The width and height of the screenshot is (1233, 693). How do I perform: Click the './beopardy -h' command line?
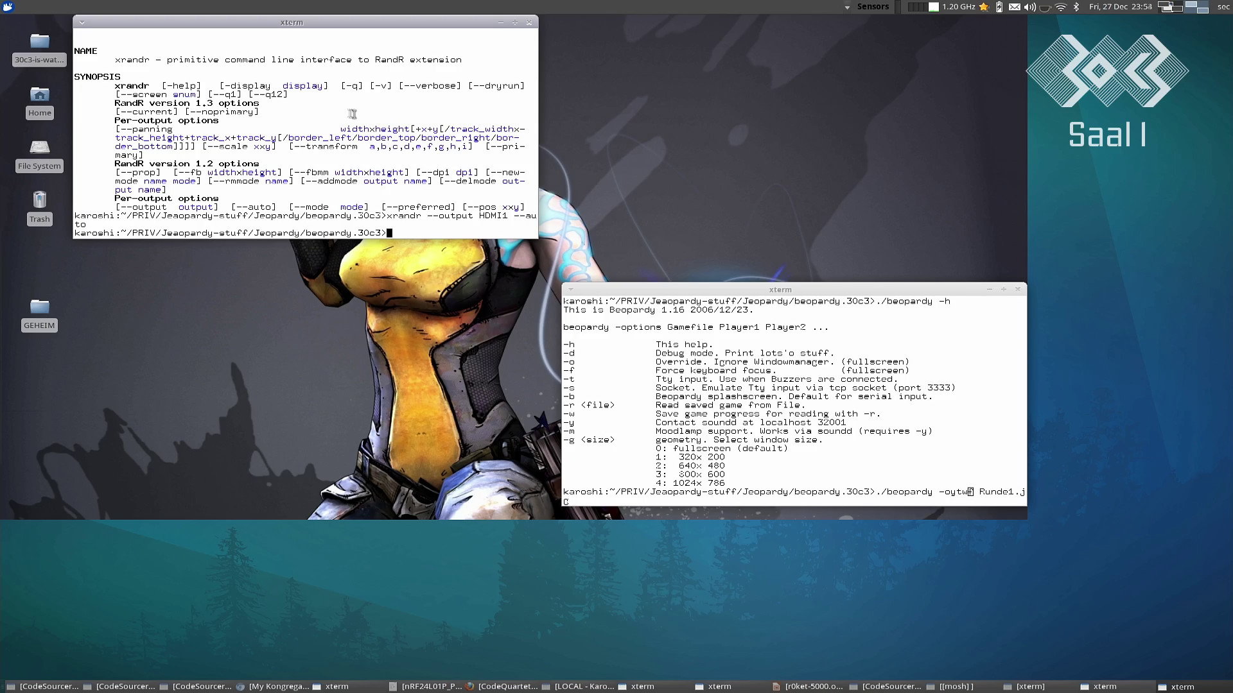[756, 301]
